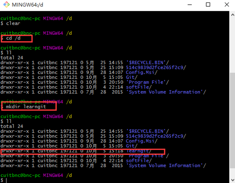235x183 pixels.
Task: Click the 'learngit/' directory entry
Action: [x=139, y=151]
